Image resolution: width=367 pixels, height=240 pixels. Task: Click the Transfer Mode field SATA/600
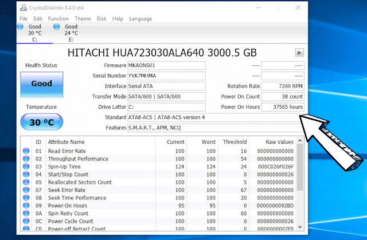pyautogui.click(x=166, y=96)
